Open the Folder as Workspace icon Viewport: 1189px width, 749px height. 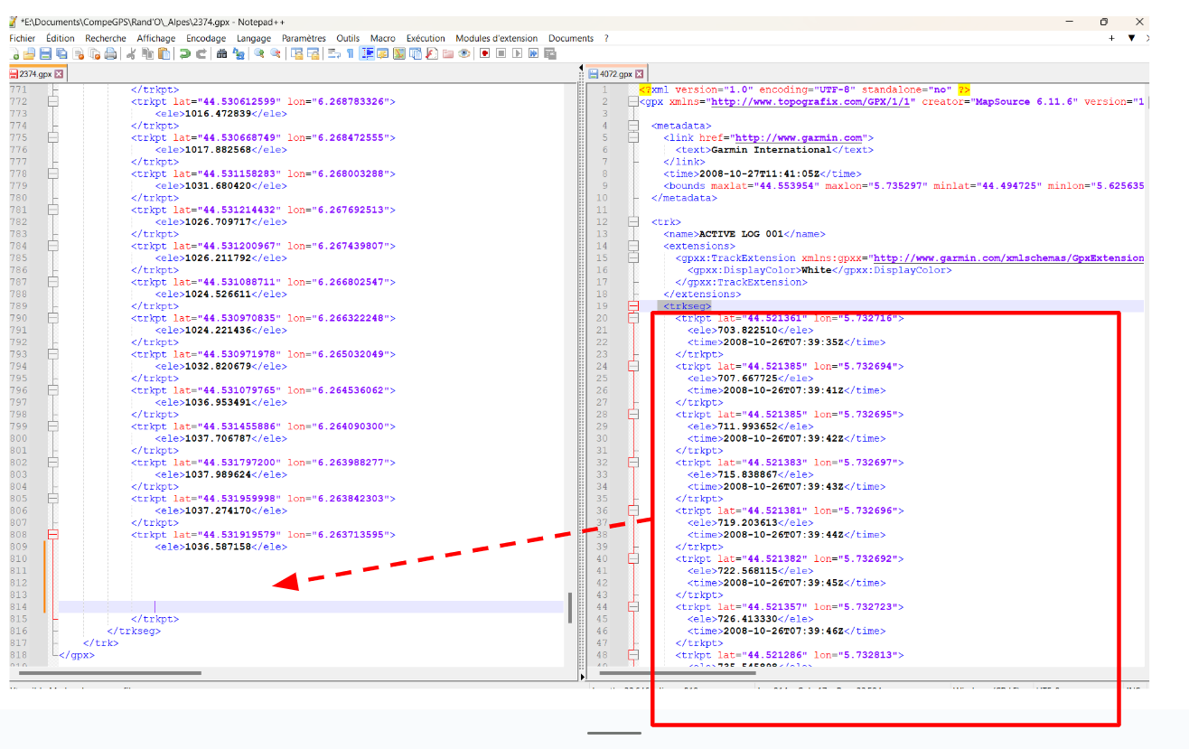tap(446, 53)
